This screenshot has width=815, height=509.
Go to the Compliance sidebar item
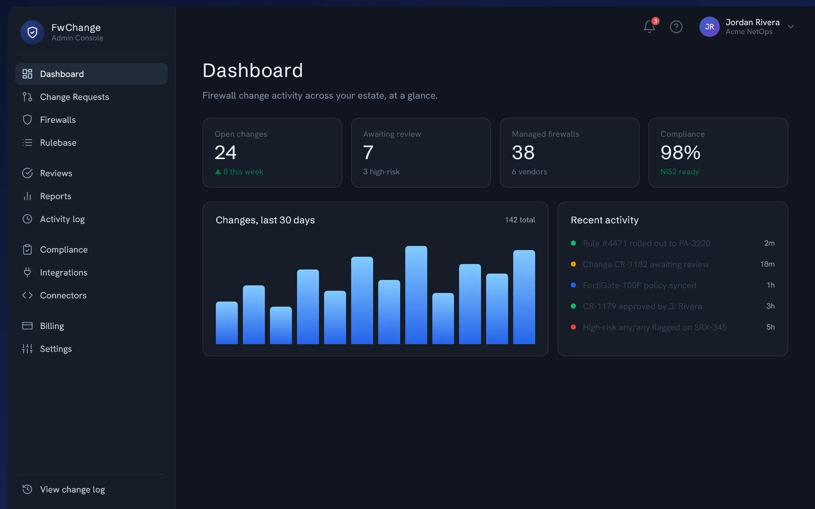tap(91, 249)
